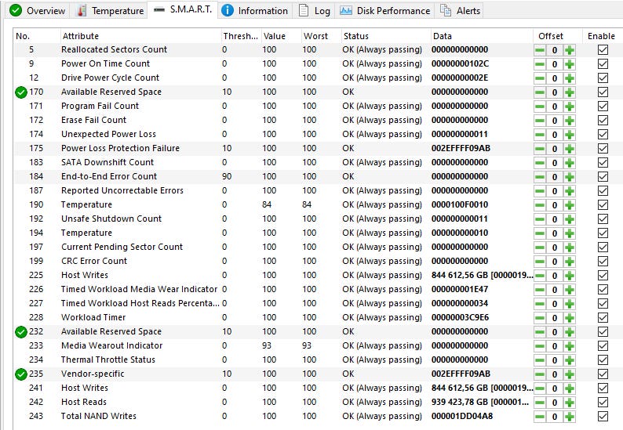The width and height of the screenshot is (623, 430).
Task: Open the Alerts tab
Action: point(461,11)
